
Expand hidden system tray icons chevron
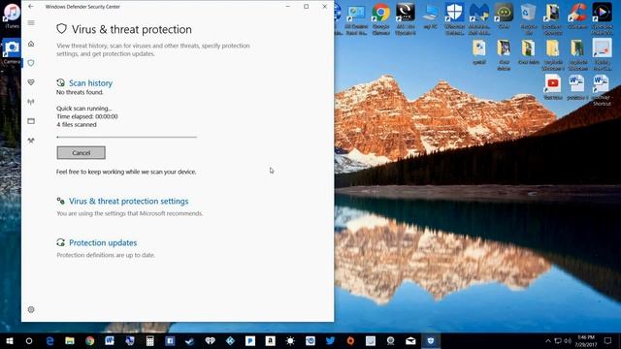pos(548,340)
